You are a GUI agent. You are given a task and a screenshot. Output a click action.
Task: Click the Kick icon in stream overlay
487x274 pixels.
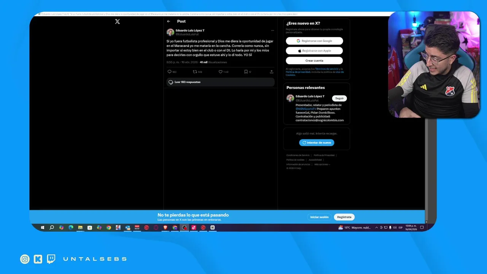click(38, 259)
